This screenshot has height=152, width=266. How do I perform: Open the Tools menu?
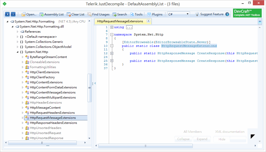[x=136, y=14]
